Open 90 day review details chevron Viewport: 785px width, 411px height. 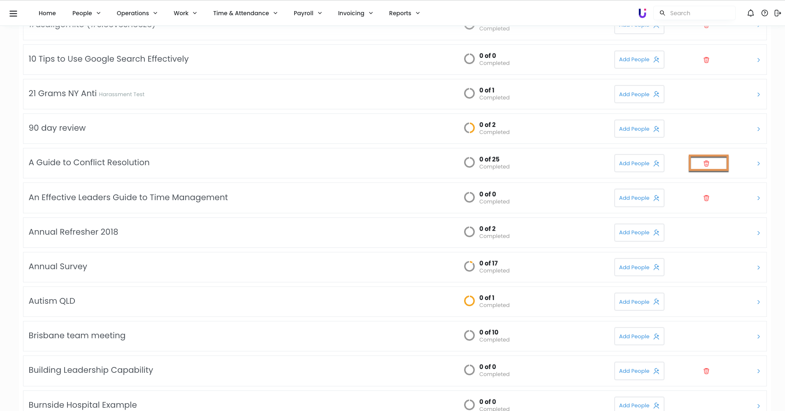(758, 129)
